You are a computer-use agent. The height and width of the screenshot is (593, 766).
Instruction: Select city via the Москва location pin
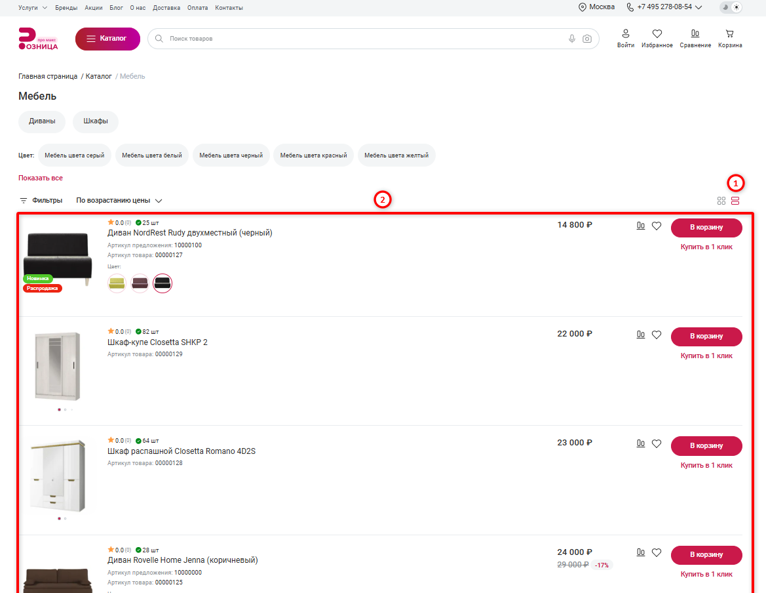click(x=596, y=7)
